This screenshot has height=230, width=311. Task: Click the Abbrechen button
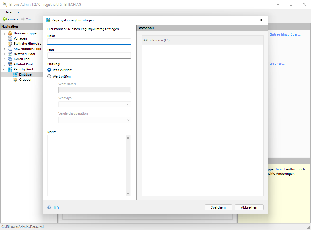(x=249, y=207)
